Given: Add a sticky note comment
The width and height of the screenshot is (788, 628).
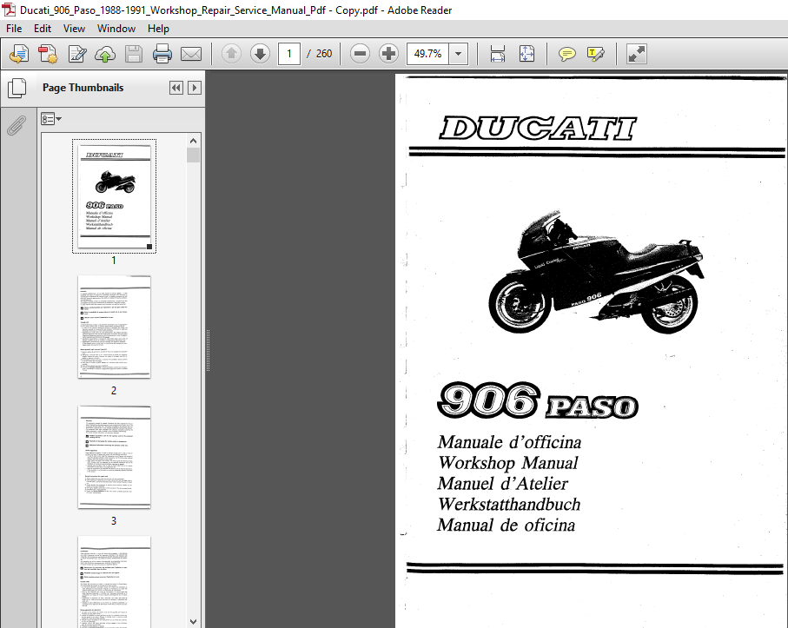Looking at the screenshot, I should [566, 54].
